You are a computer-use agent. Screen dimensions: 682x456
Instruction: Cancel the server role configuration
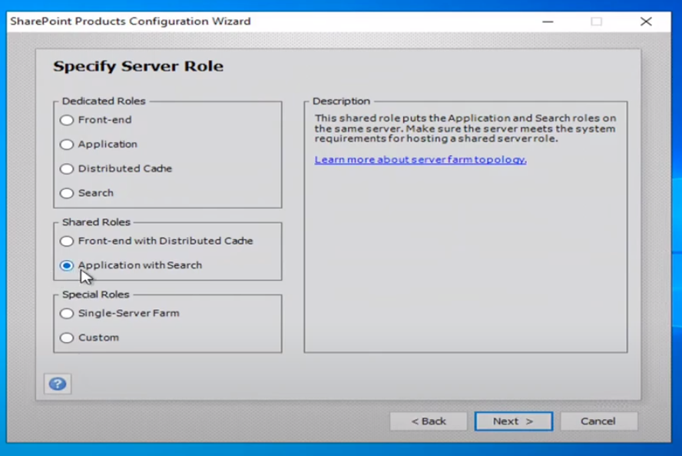[598, 421]
